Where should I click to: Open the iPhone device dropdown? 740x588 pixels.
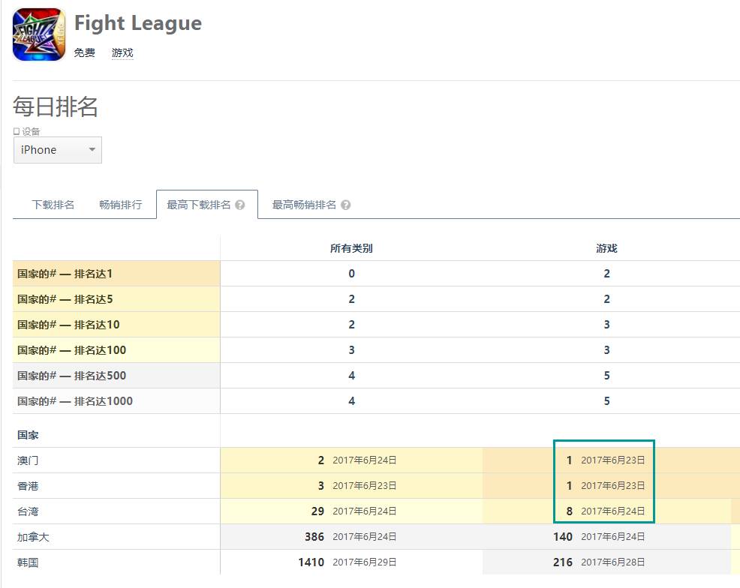tap(58, 150)
